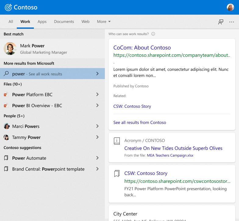Click Global Marketing Manager subtitle

click(43, 53)
